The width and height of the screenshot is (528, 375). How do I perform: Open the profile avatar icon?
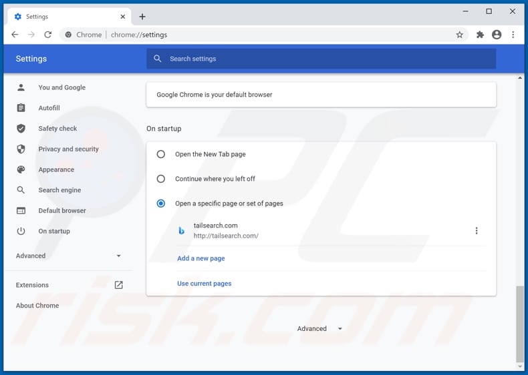pyautogui.click(x=497, y=35)
